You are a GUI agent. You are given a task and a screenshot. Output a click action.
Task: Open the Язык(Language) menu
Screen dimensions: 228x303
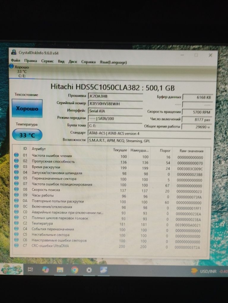click(113, 62)
